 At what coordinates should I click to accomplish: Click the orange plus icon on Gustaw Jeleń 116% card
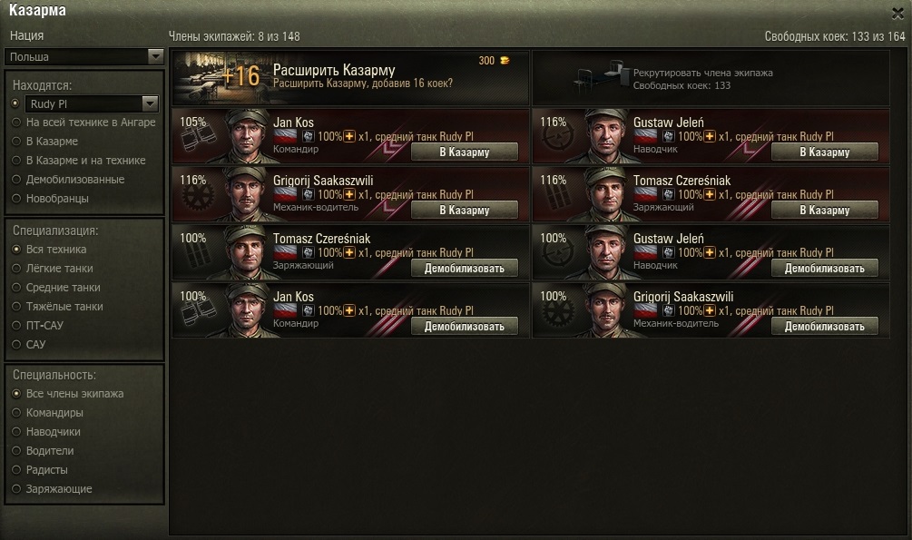click(x=710, y=137)
